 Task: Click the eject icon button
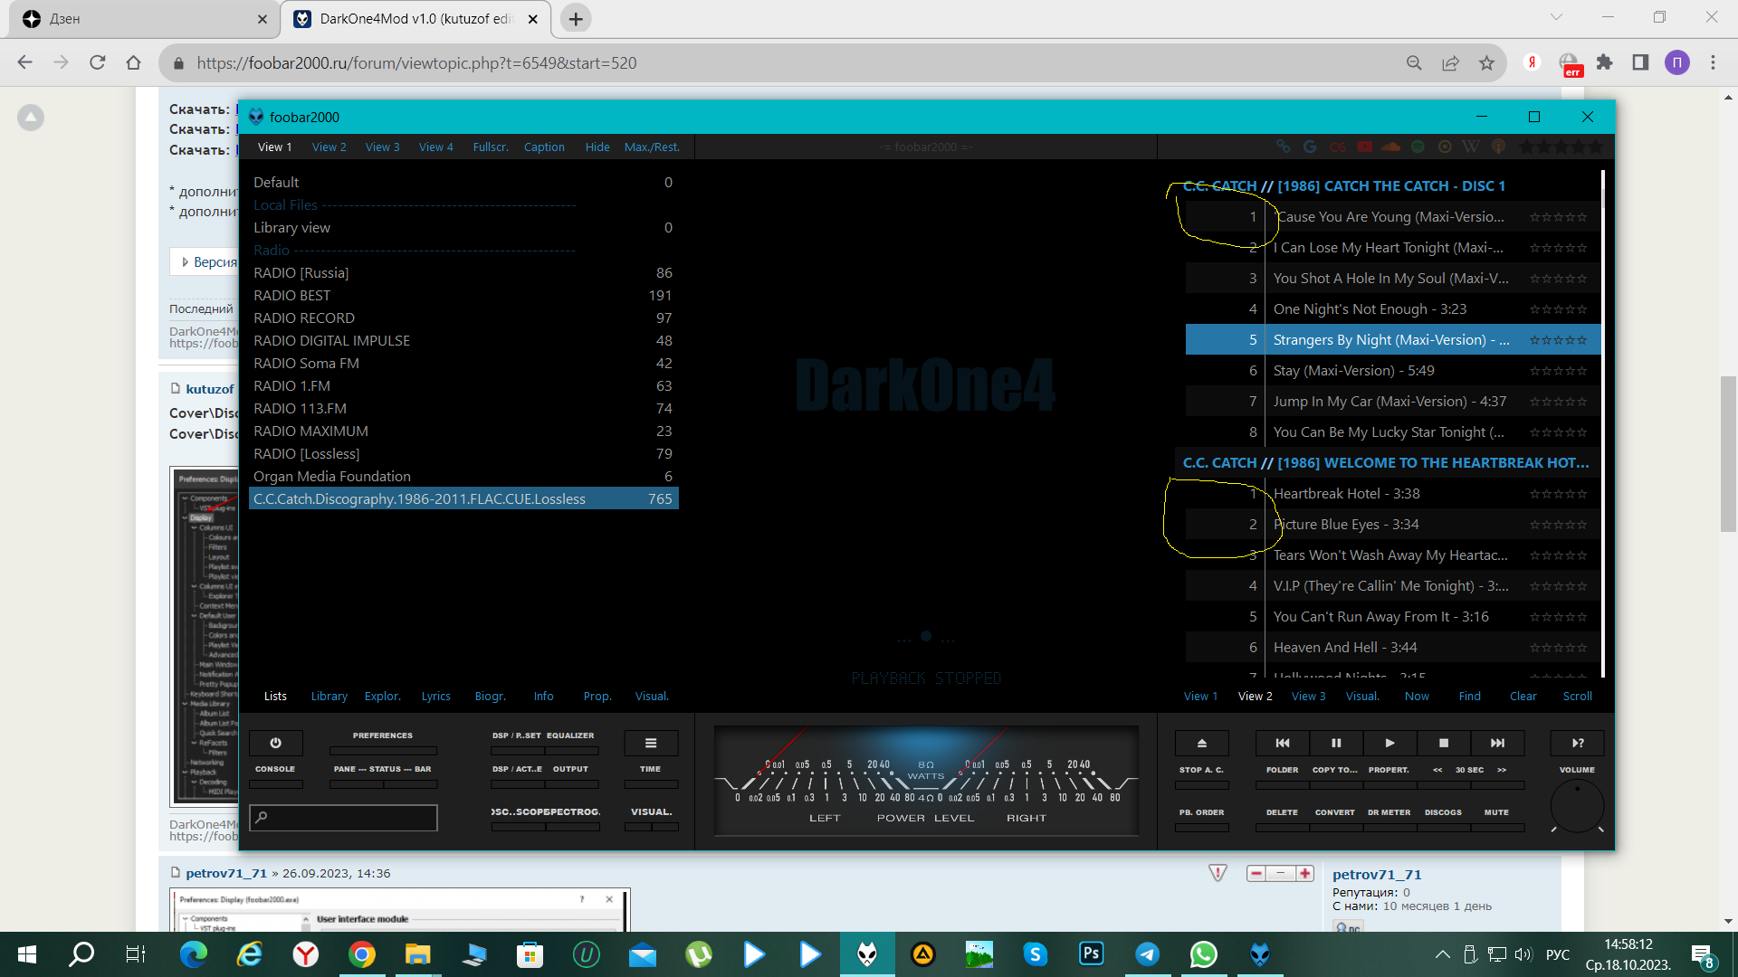pos(1202,743)
